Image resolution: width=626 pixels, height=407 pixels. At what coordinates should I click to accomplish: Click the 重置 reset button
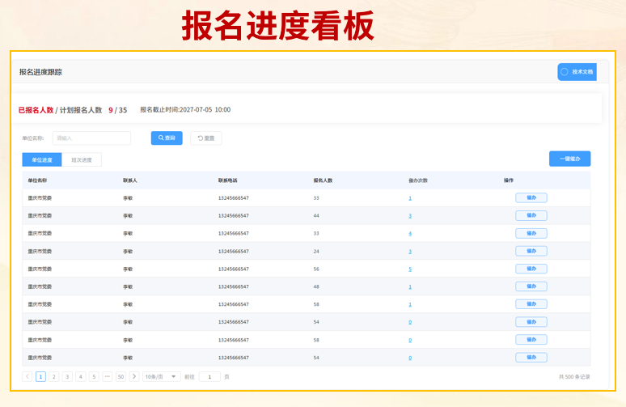point(206,138)
